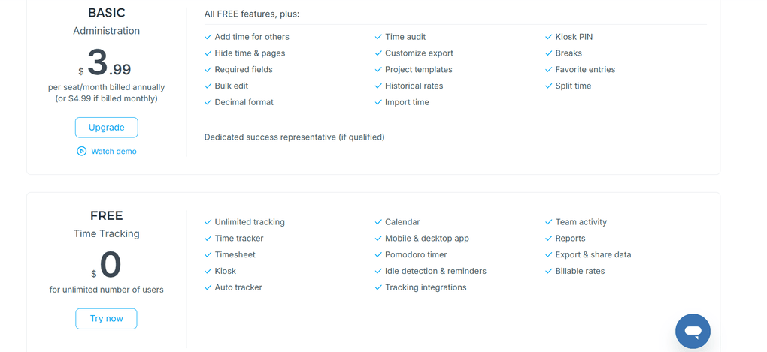Viewport: 767px width, 352px height.
Task: Click the play icon beside Watch demo
Action: pyautogui.click(x=82, y=152)
